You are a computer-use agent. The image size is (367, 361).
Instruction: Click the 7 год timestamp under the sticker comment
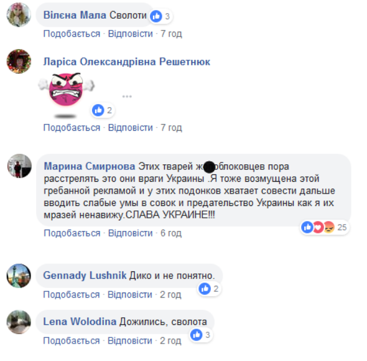[x=171, y=128]
